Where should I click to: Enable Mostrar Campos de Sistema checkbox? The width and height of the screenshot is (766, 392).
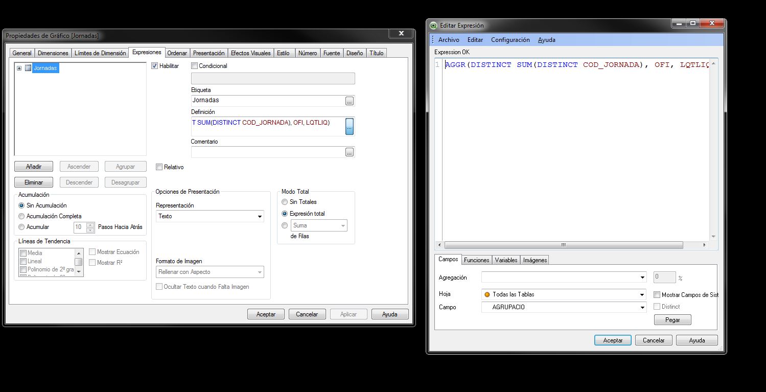[x=657, y=295]
